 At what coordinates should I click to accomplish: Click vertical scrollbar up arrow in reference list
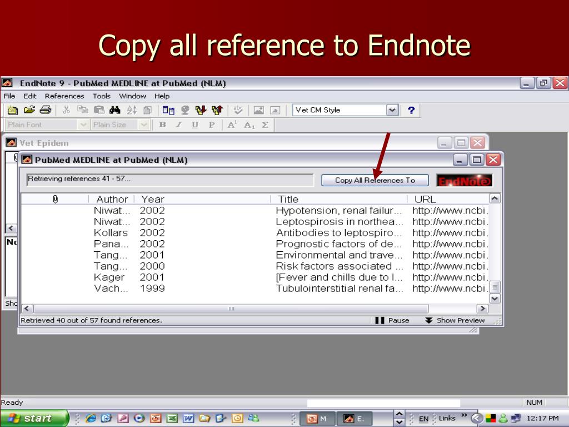(495, 198)
